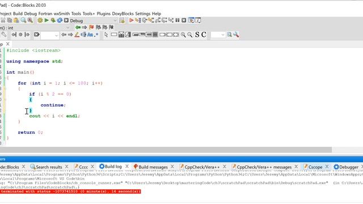Pause the debugger with the break icon
363x204 pixels.
click(x=178, y=20)
